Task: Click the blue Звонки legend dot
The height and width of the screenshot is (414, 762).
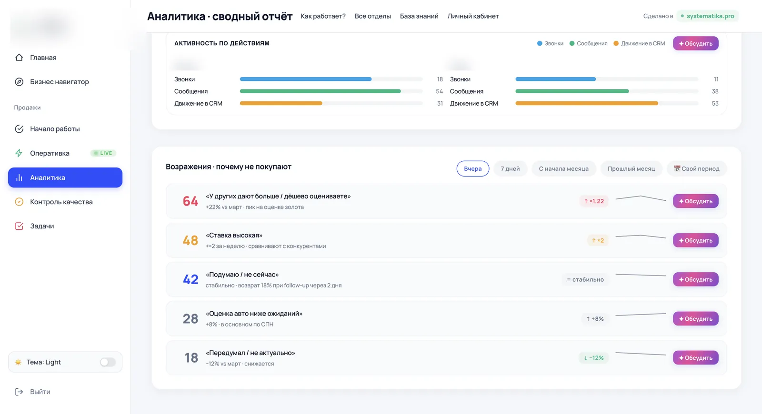Action: click(x=540, y=43)
